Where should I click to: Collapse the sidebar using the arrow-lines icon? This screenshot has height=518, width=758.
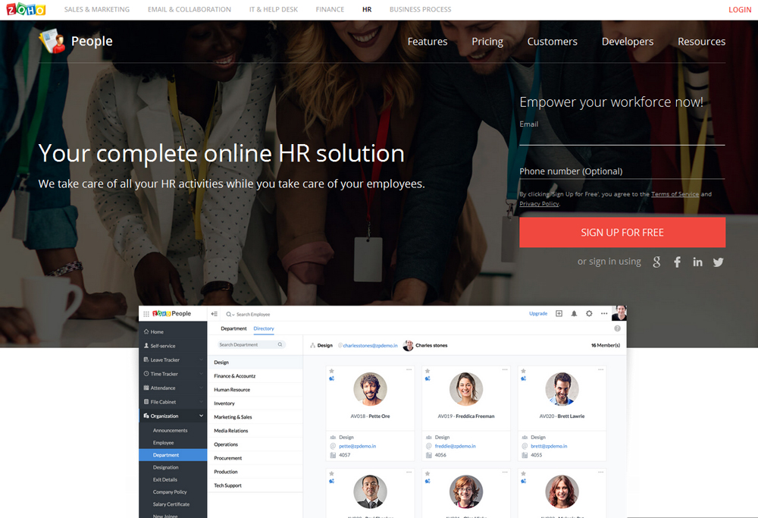click(215, 314)
